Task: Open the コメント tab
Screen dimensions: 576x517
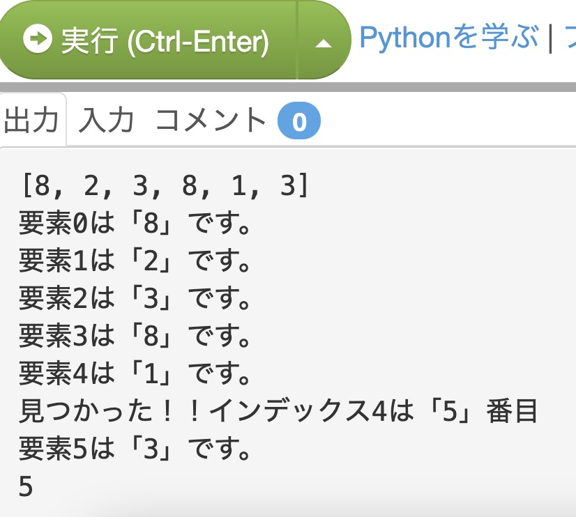Action: pyautogui.click(x=211, y=121)
